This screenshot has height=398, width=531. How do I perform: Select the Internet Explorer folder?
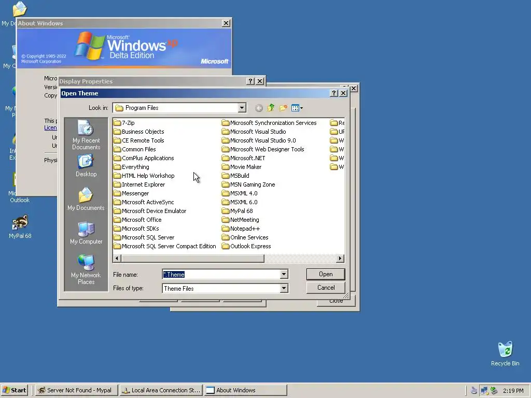(x=139, y=184)
